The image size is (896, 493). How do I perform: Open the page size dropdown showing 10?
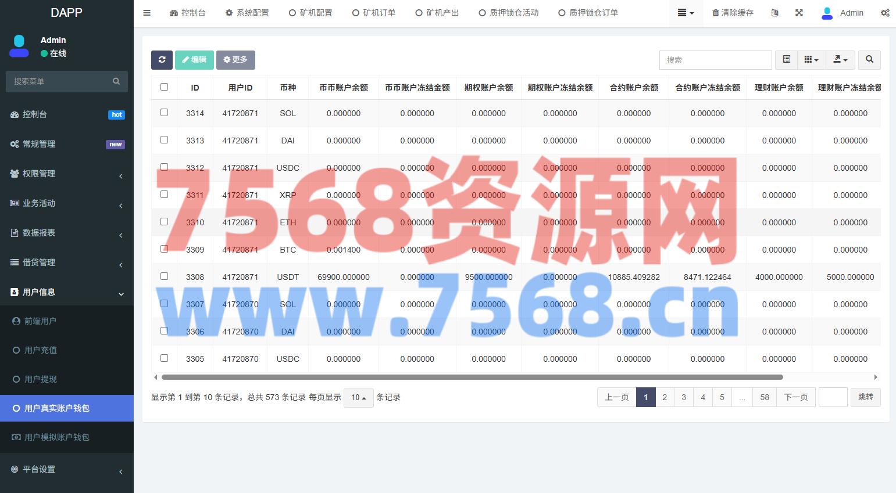pos(358,398)
